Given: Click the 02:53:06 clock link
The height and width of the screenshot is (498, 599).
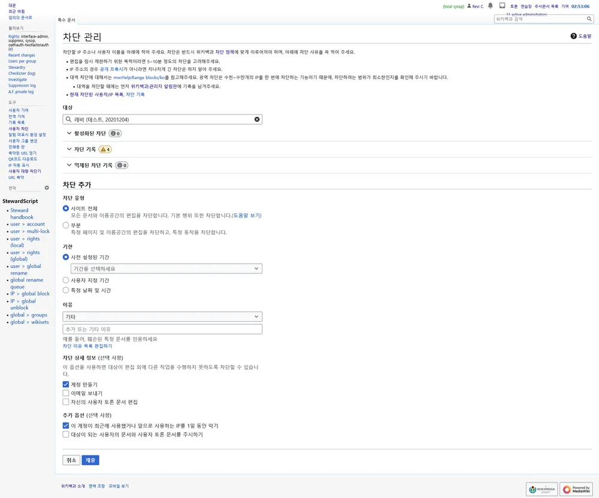Looking at the screenshot, I should [x=580, y=6].
